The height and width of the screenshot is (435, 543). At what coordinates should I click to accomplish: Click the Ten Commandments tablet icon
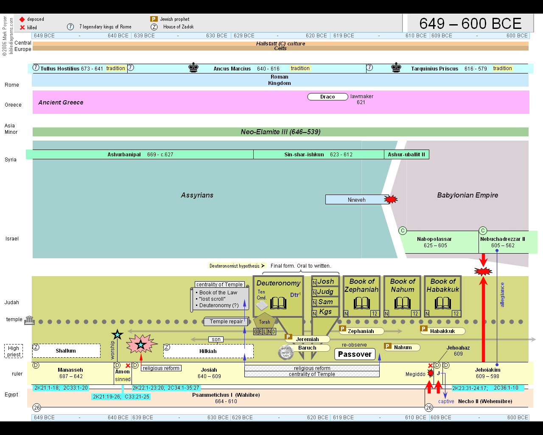tap(262, 305)
